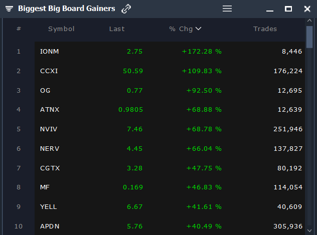Maximize the Biggest Big Board Gainers window
This screenshot has width=317, height=235.
coord(288,9)
